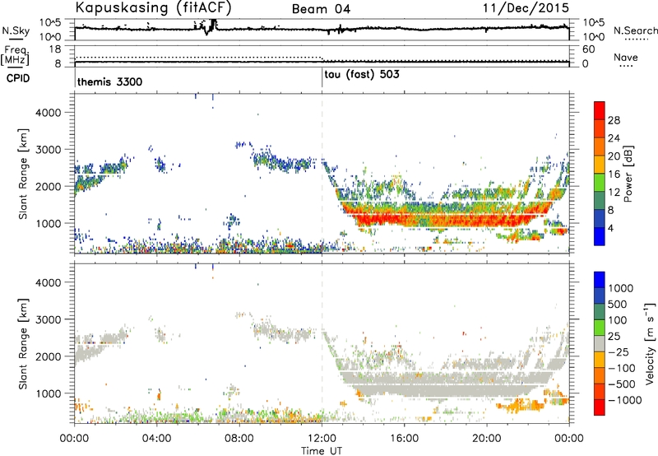The height and width of the screenshot is (456, 658).
Task: Select the "N.Sky" legend label
Action: coord(16,31)
